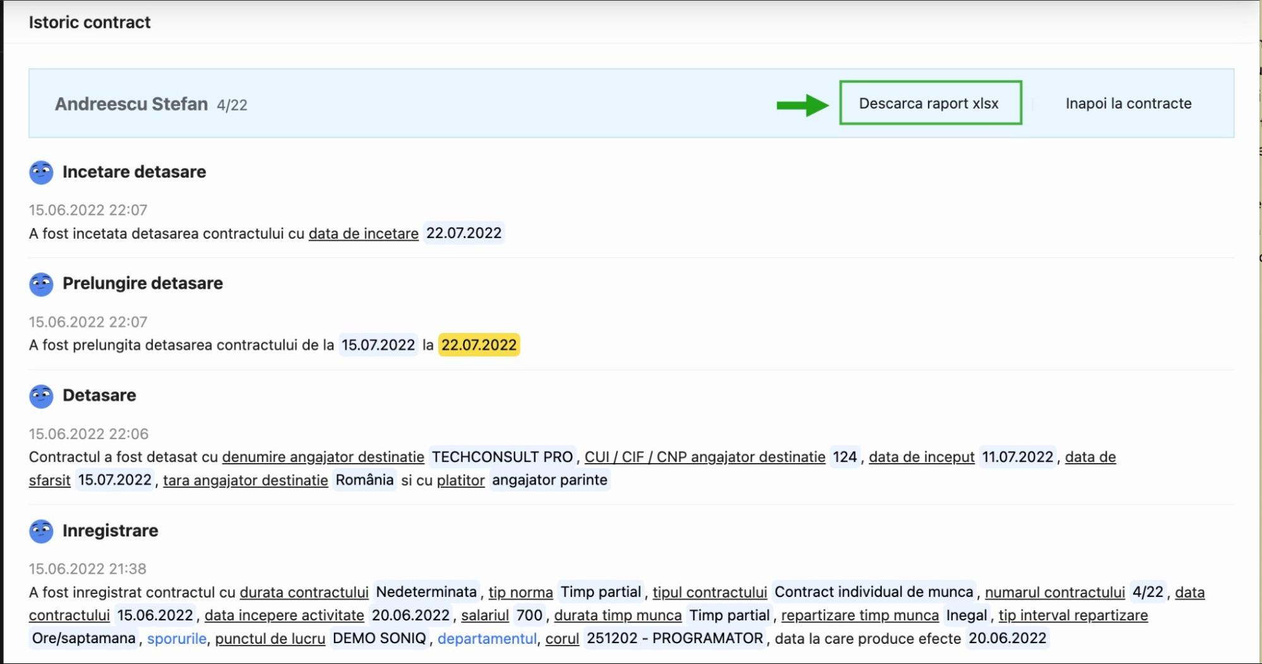Image resolution: width=1262 pixels, height=664 pixels.
Task: Click avatar icon next to Prelungire detasare
Action: point(41,284)
